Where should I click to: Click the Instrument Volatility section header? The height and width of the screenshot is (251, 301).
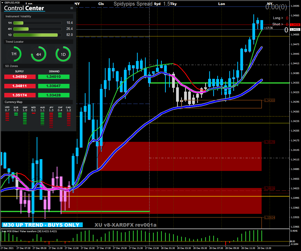pyautogui.click(x=38, y=16)
